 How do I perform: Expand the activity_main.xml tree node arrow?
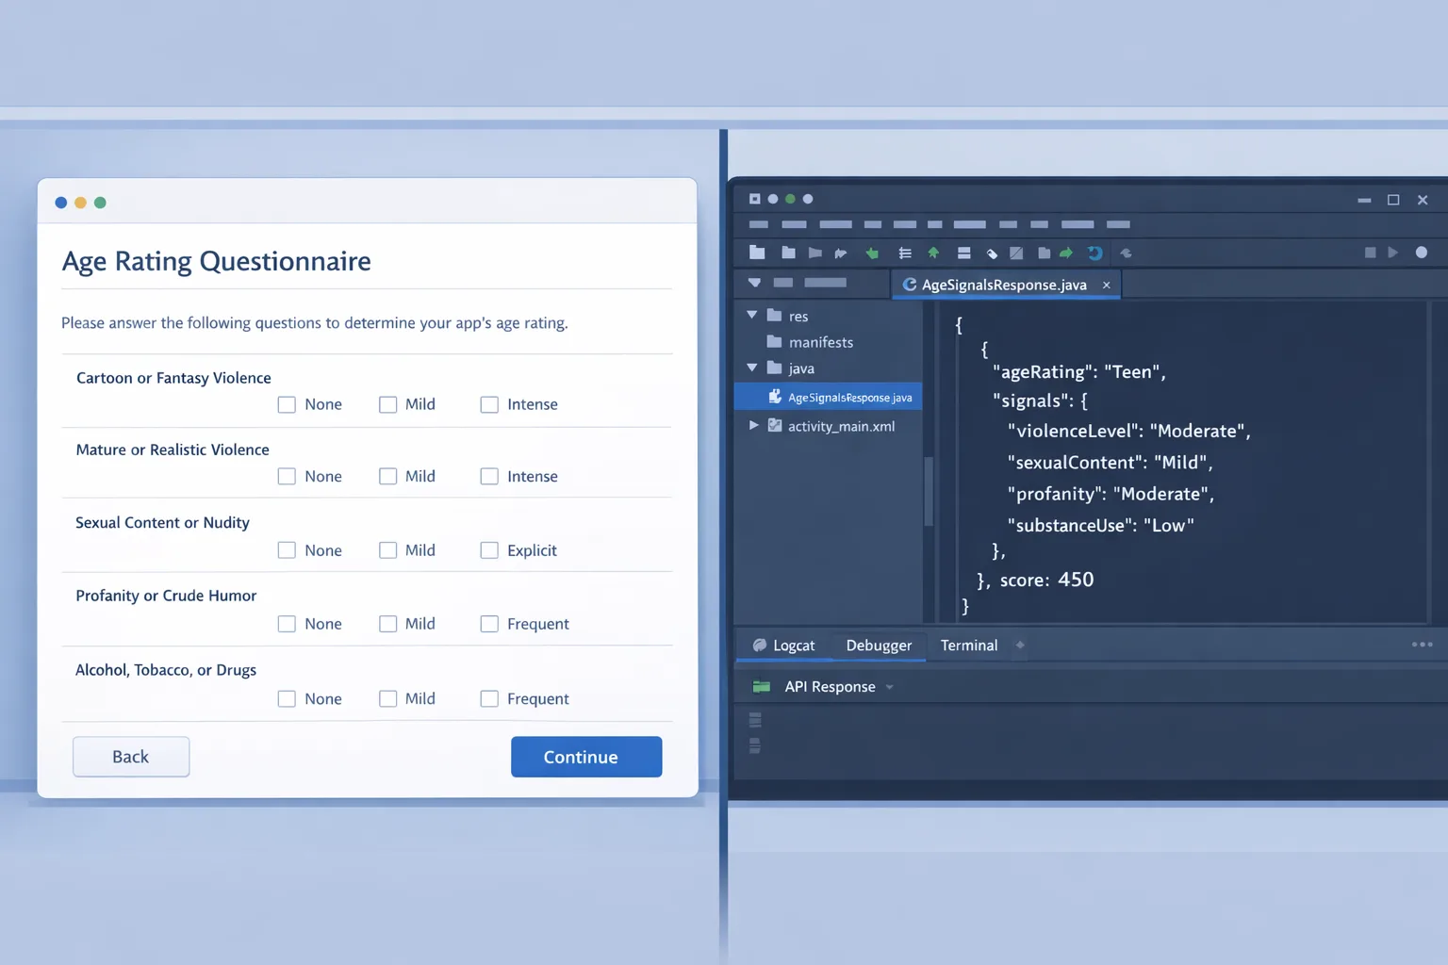[753, 426]
